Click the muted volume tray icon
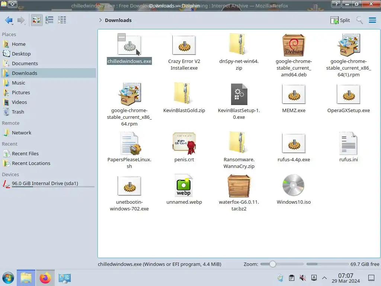 tap(303, 278)
